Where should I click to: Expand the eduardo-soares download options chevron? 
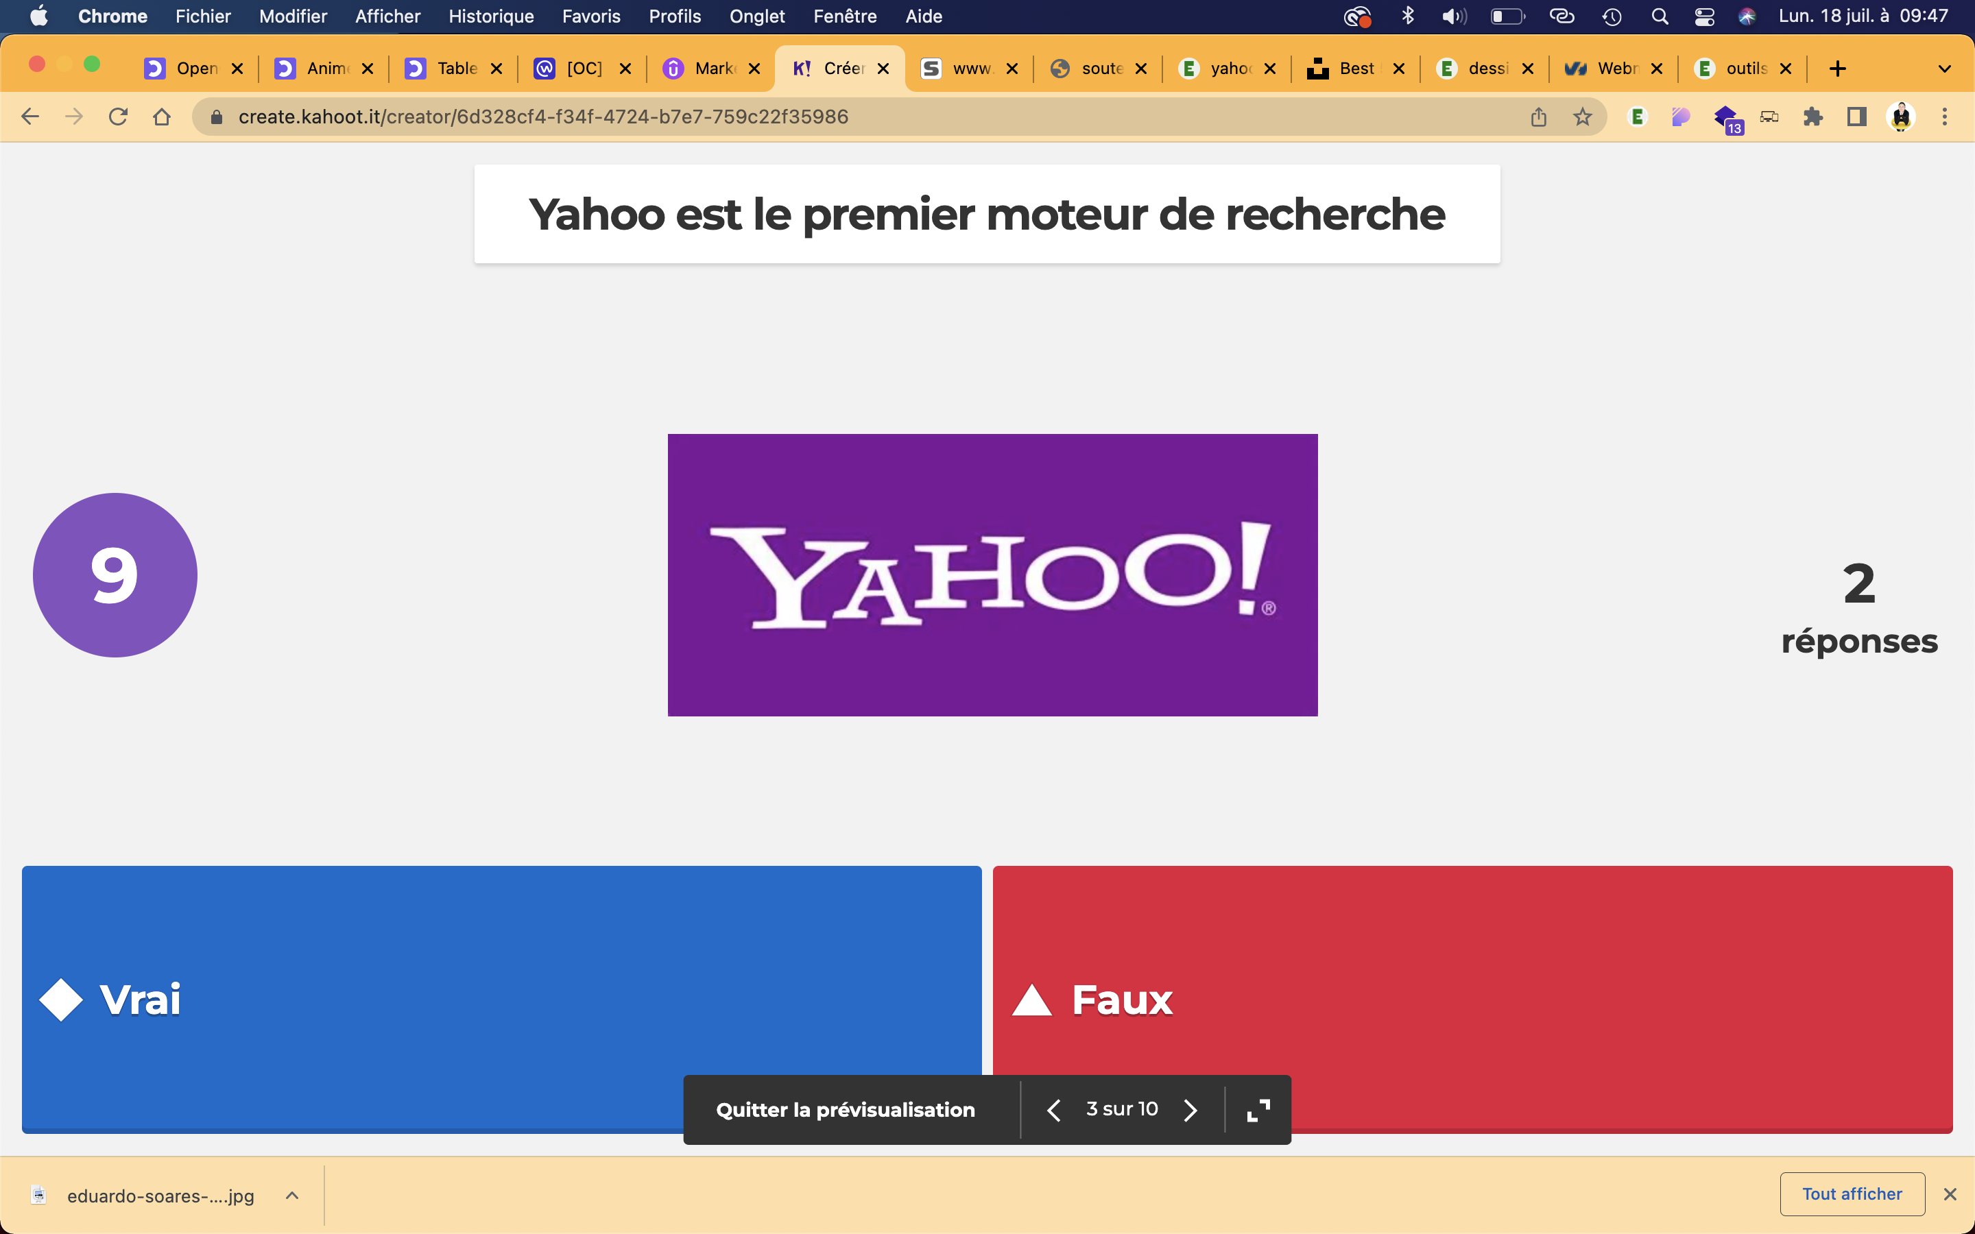[292, 1196]
